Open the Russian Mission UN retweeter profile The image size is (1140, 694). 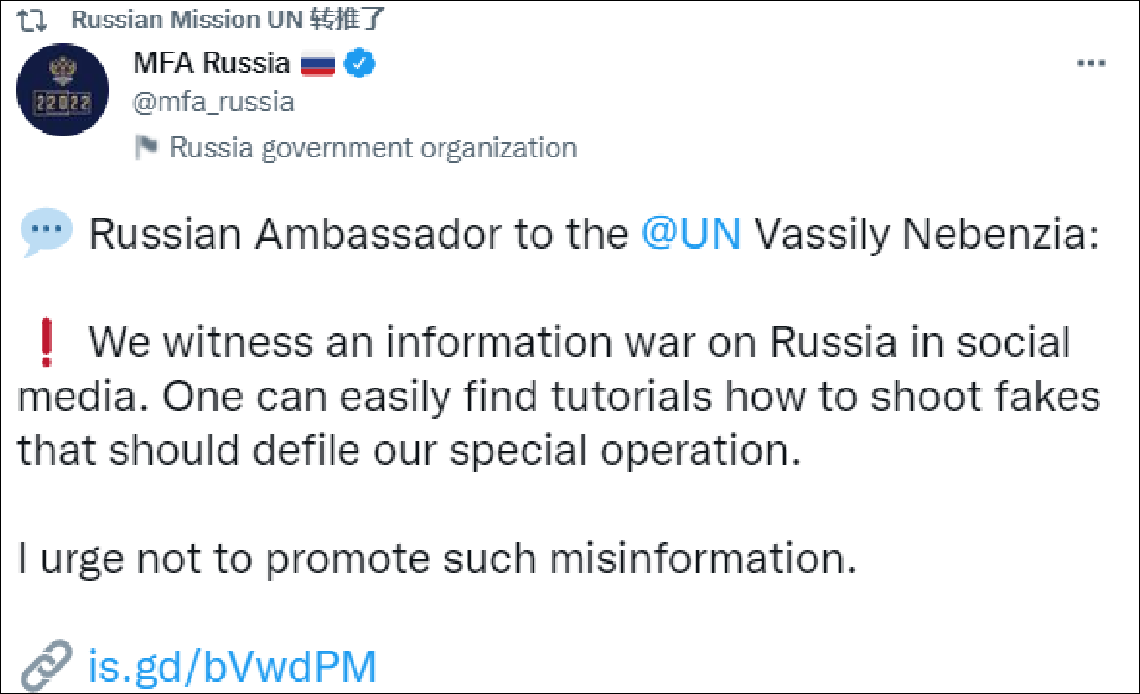click(x=187, y=20)
